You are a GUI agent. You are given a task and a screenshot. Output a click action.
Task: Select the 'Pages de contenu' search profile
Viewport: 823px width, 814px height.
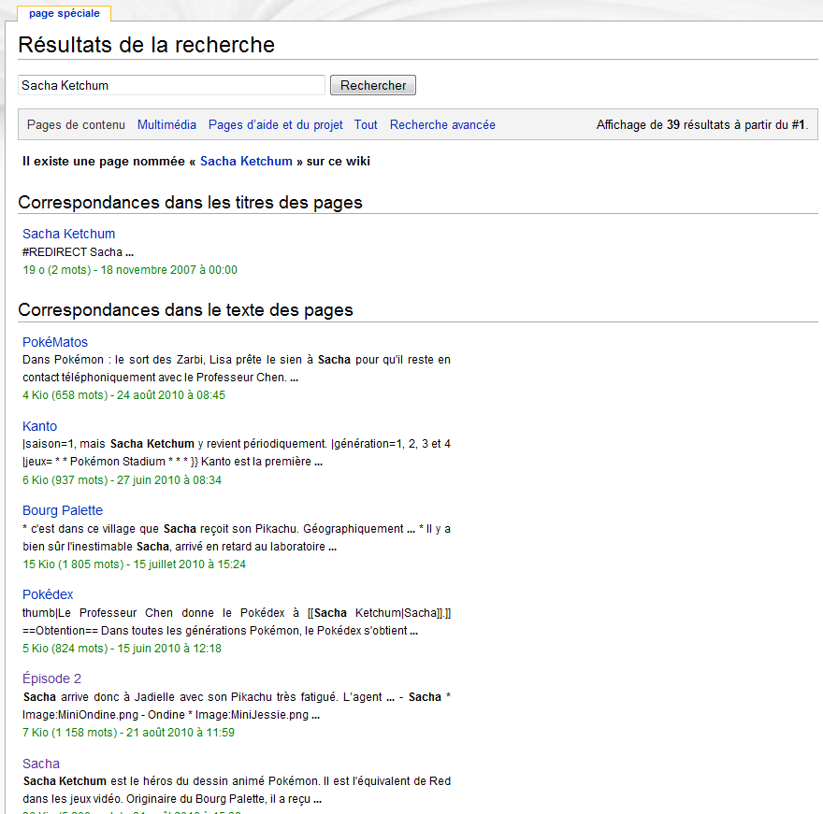coord(76,125)
